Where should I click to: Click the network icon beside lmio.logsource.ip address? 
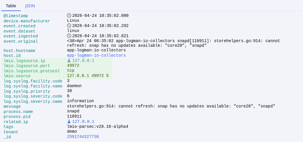(x=69, y=60)
